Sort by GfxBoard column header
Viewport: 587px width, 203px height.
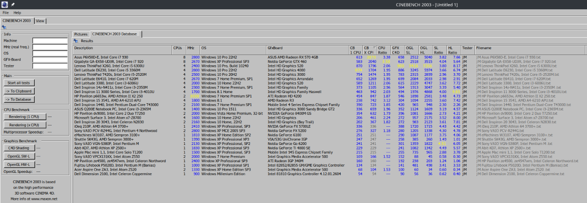(x=308, y=50)
